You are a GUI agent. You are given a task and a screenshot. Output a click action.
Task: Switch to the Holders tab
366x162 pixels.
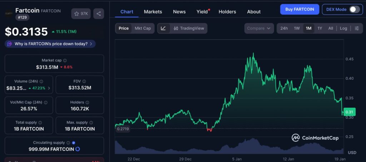coord(227,12)
